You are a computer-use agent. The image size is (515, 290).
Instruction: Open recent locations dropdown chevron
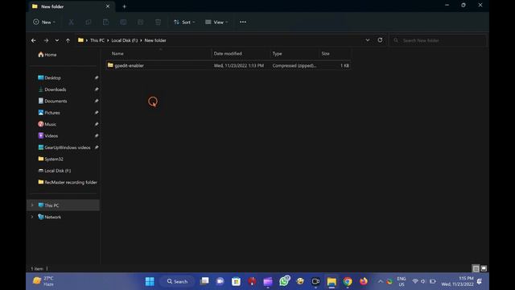click(x=57, y=40)
